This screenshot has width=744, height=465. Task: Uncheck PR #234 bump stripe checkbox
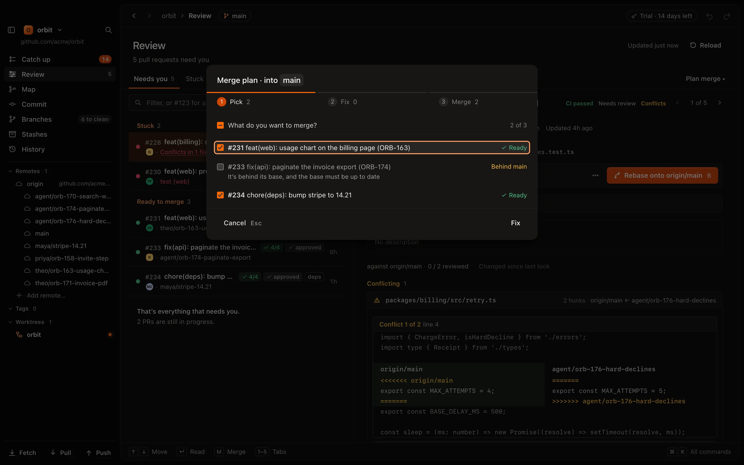[x=220, y=195]
